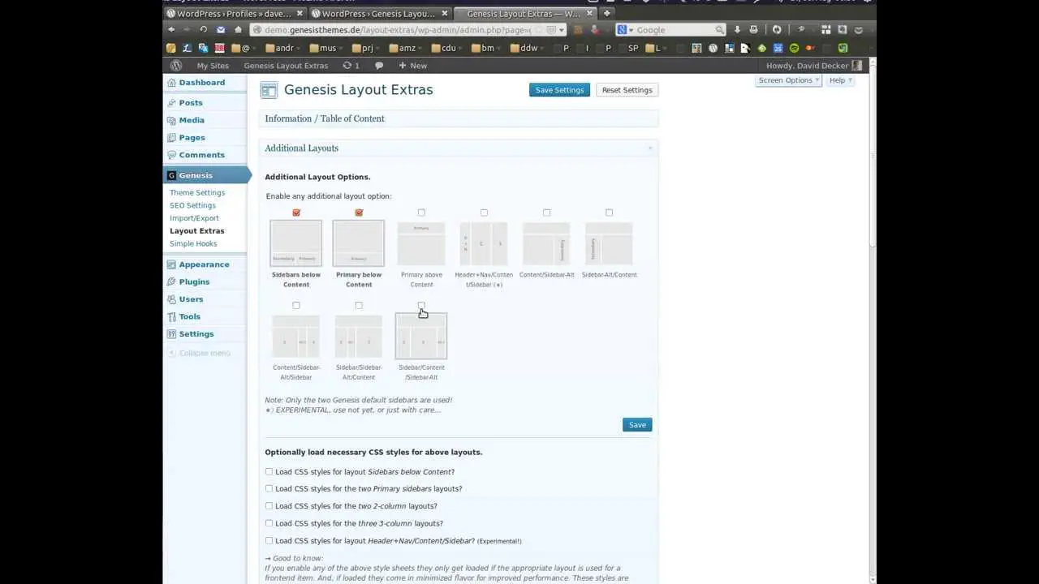Click the Plugins sidebar icon

tap(171, 281)
